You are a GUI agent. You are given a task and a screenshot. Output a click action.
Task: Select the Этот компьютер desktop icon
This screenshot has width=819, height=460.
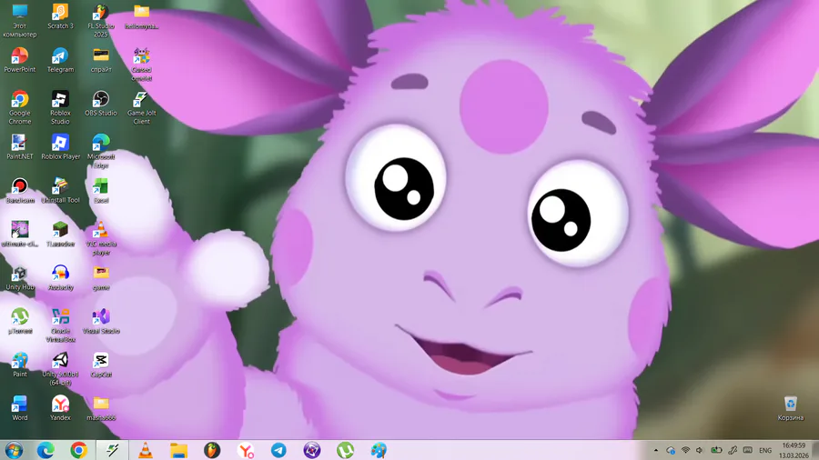tap(20, 21)
